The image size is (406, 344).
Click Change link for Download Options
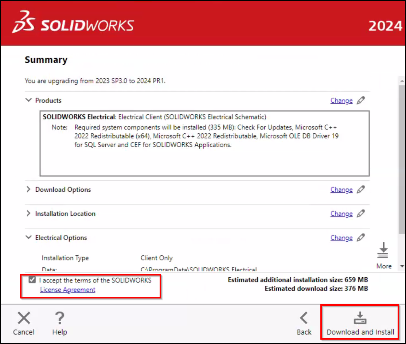(x=341, y=190)
